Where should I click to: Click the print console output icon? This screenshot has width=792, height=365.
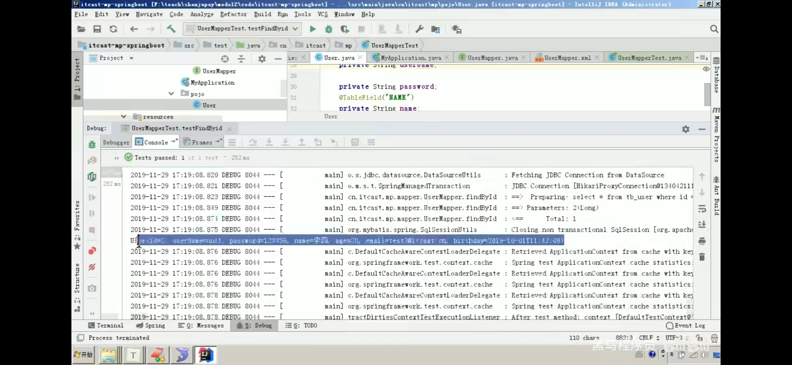(702, 241)
